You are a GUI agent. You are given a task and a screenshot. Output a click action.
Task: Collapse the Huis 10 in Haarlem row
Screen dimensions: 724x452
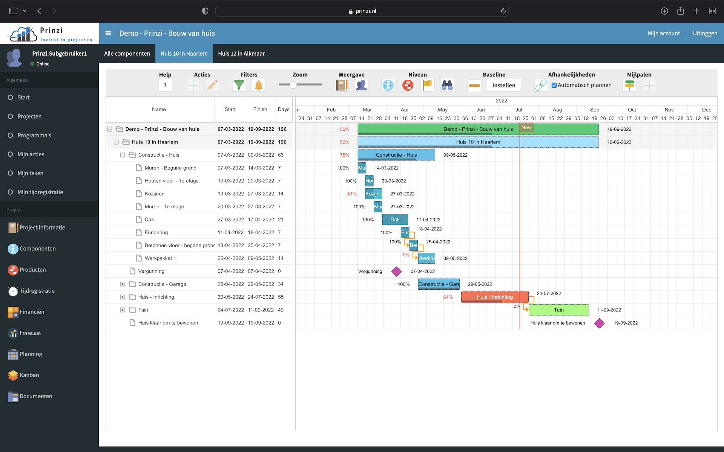(116, 142)
